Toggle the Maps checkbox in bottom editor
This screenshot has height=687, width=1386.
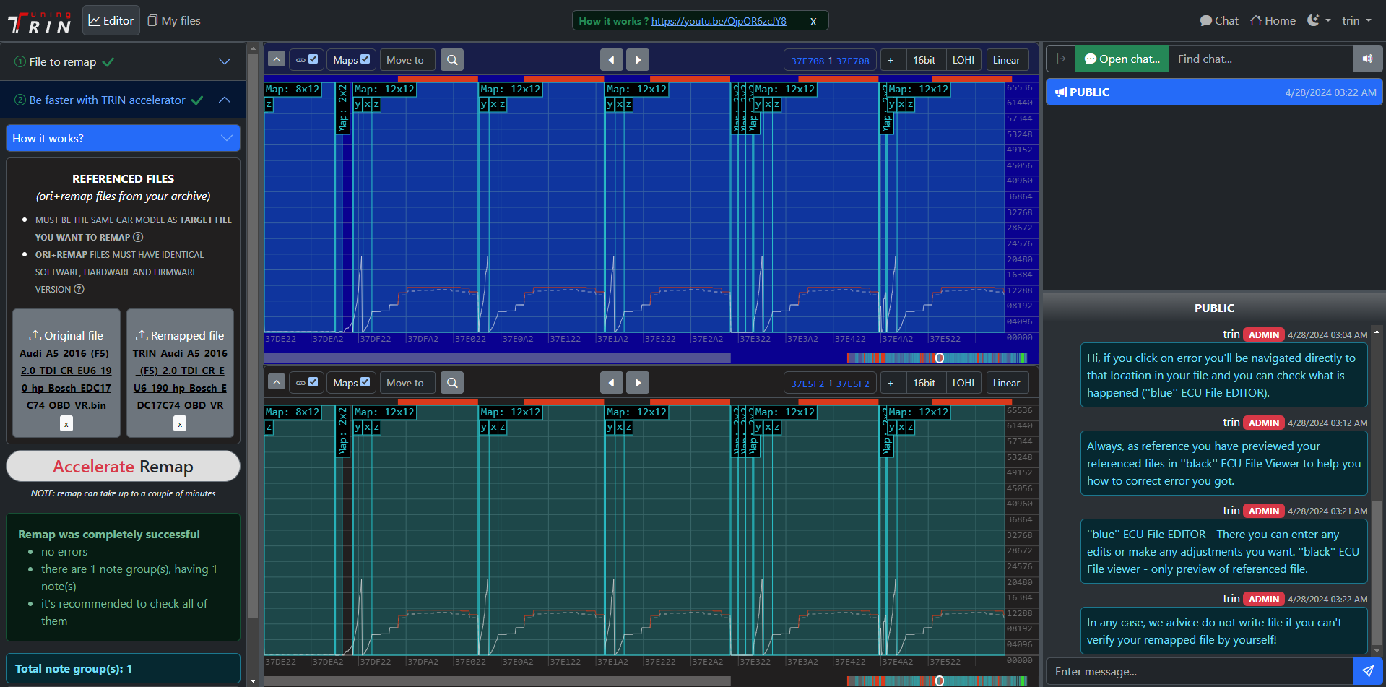pos(365,382)
